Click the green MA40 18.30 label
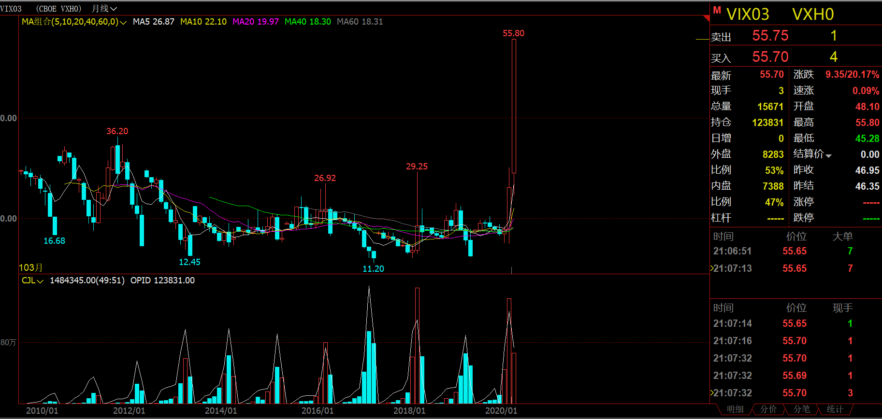Screen dimensions: 882x419 [307, 22]
